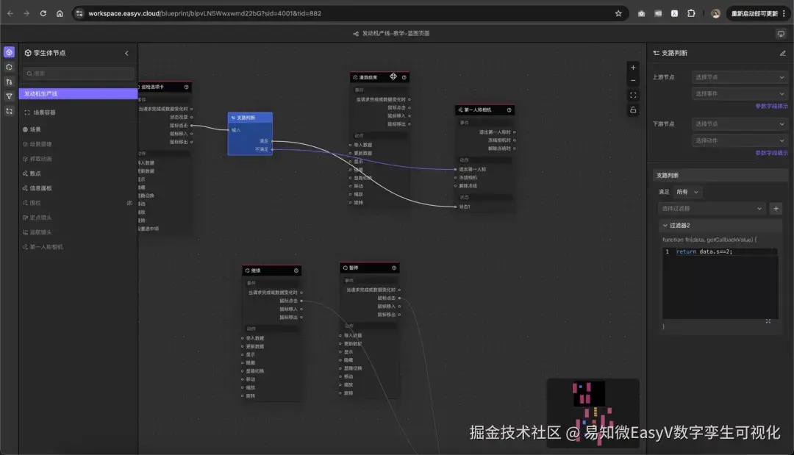Click 冻结相机 action on 第一人称相机 node
Viewport: 794px width, 455px height.
pyautogui.click(x=466, y=178)
